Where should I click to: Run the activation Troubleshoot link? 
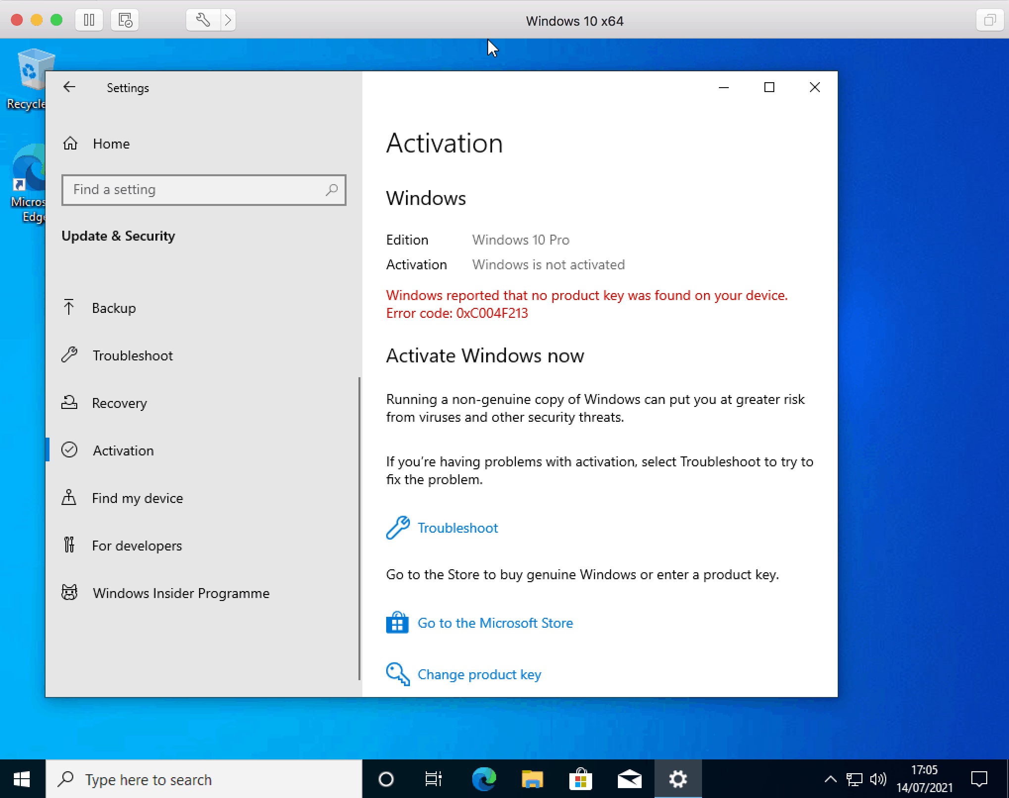pos(457,528)
